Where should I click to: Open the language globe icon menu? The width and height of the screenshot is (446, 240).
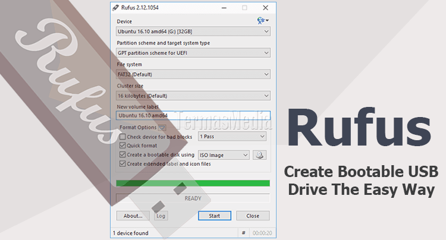pyautogui.click(x=263, y=20)
